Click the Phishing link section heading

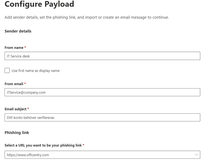17,133
